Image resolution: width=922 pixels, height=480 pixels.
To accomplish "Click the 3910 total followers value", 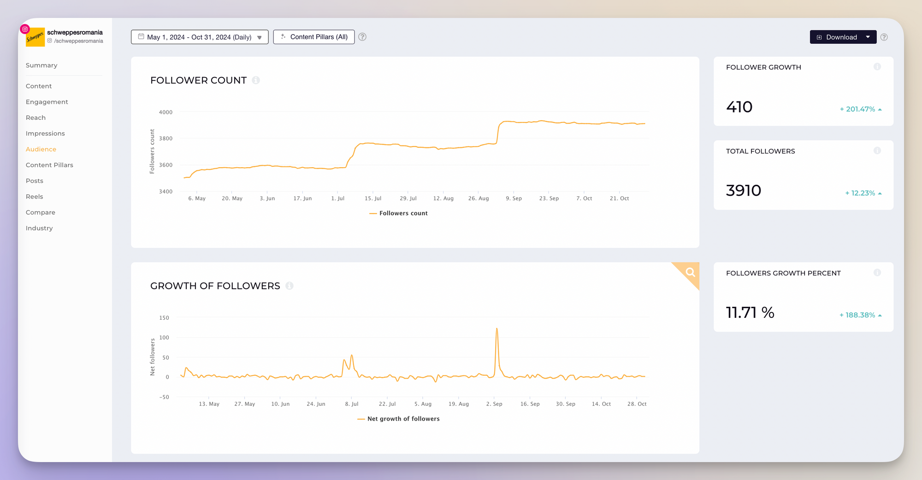I will coord(744,190).
